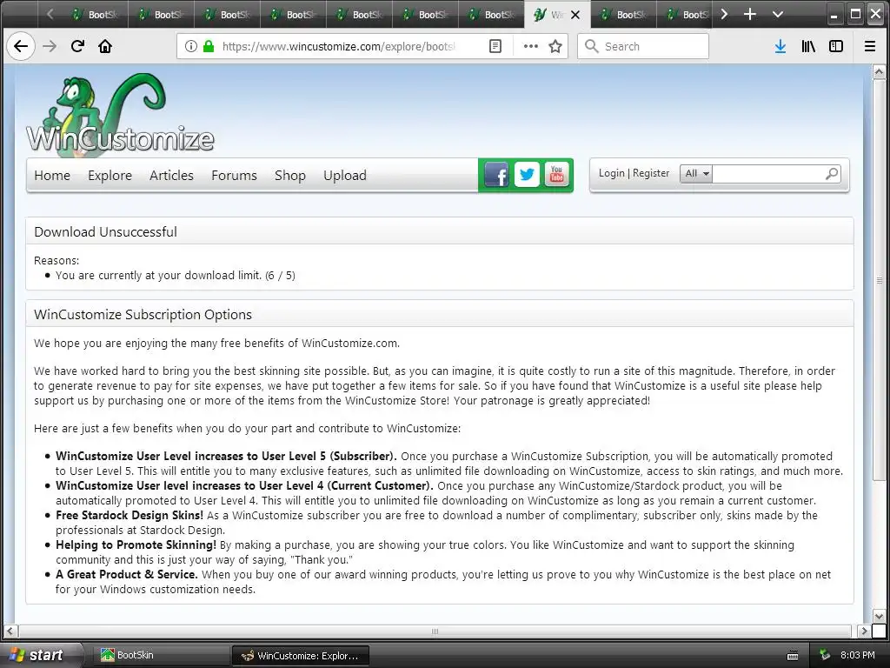
Task: Reload the current page
Action: pos(77,46)
